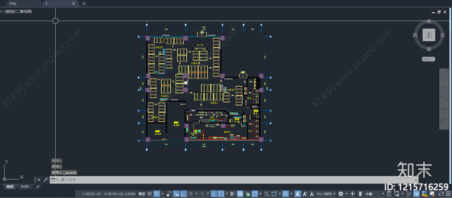
Task: Click the annotation monitor plus icon
Action: coord(353,194)
